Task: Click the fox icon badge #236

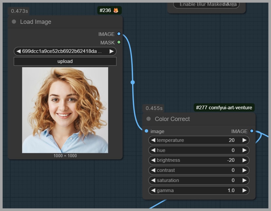Action: [116, 10]
